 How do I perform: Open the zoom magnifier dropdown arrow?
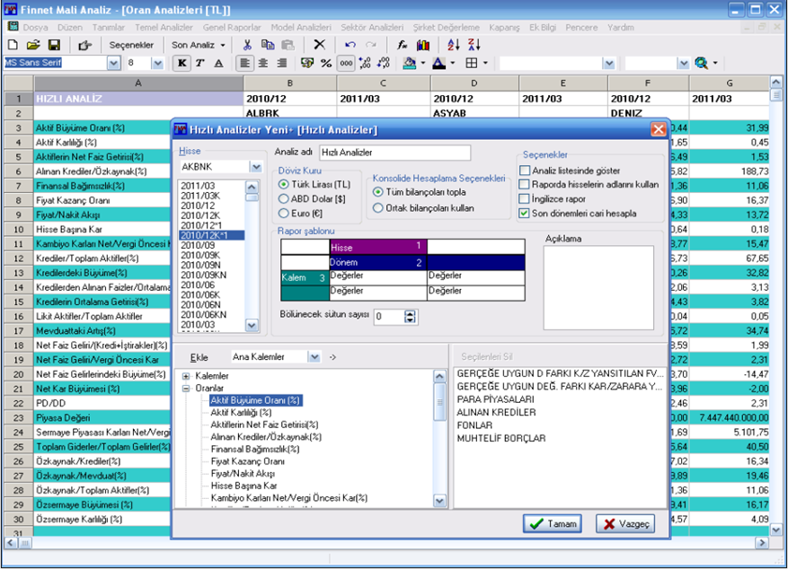click(715, 63)
